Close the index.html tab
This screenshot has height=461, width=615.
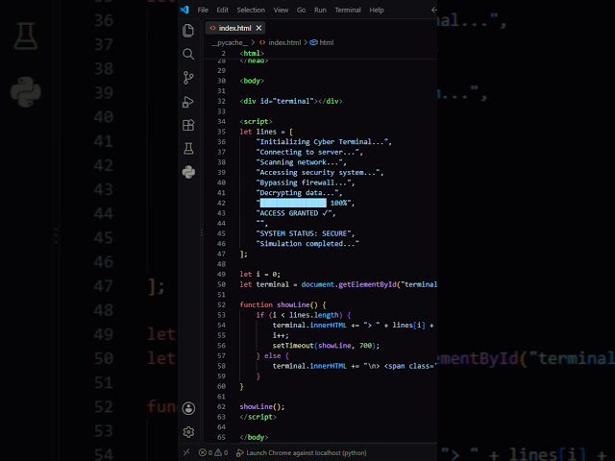point(258,28)
